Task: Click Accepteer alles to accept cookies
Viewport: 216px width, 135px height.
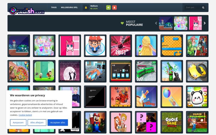Action: point(58,122)
